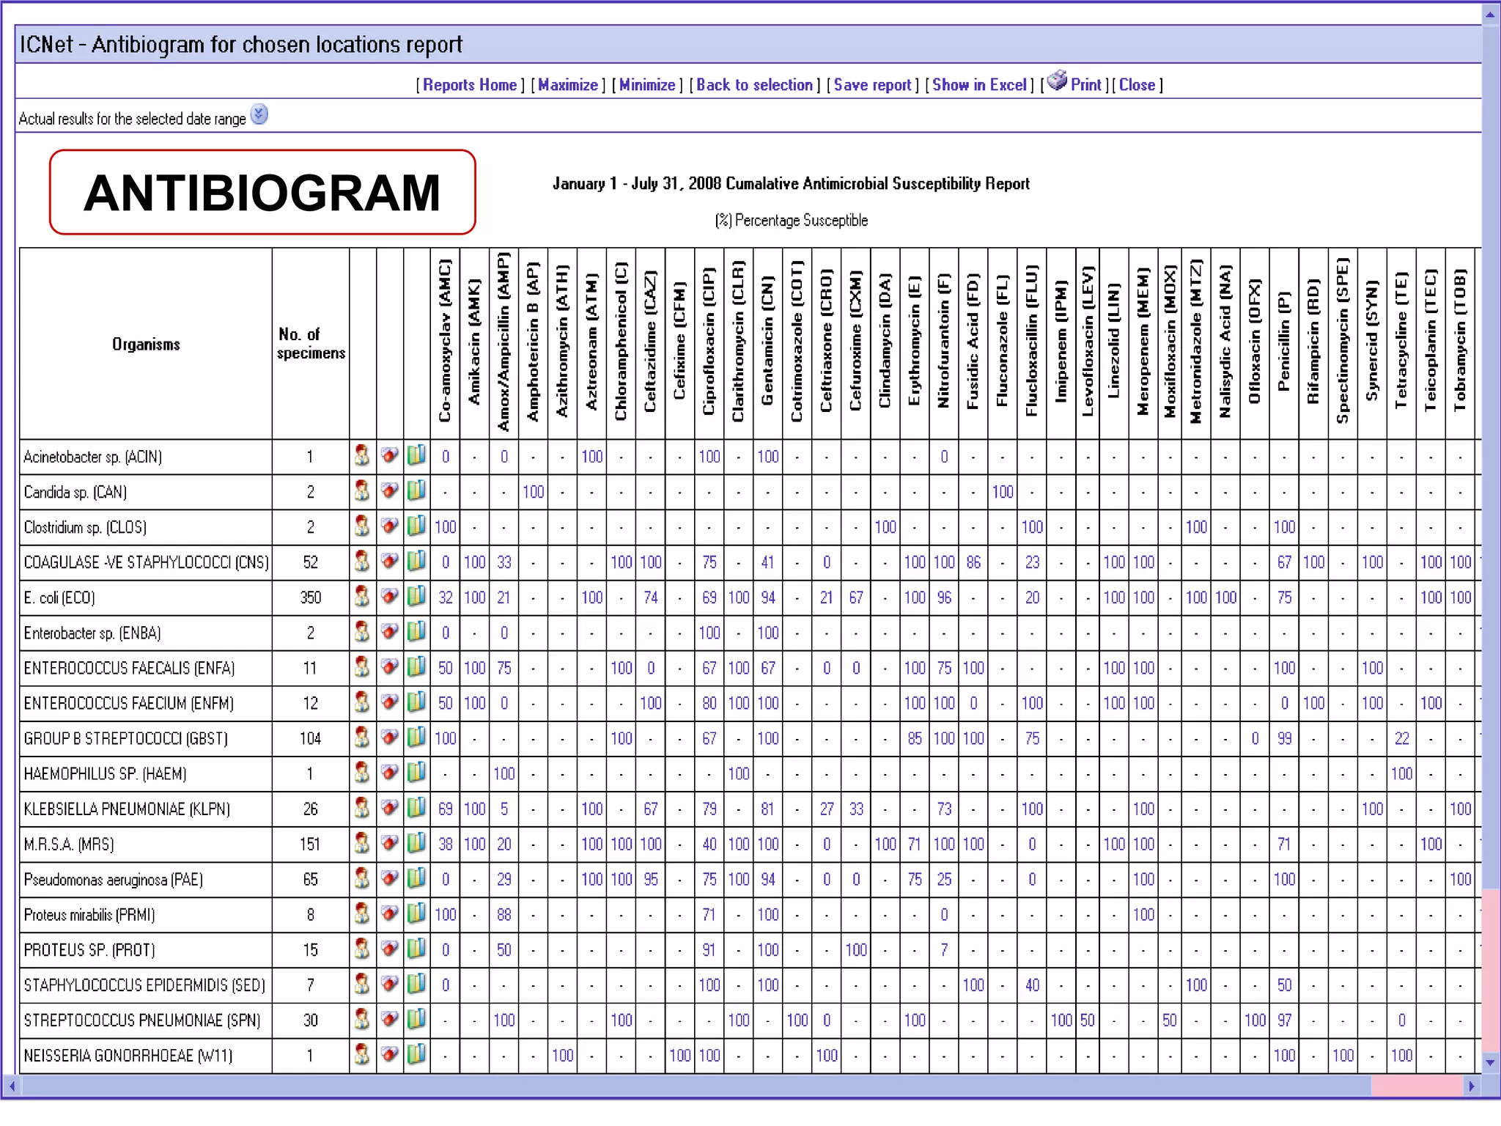Click red pill icon for KLEBSIELLA PNEUMONIAE row
Screen dimensions: 1501x1126
click(x=390, y=807)
